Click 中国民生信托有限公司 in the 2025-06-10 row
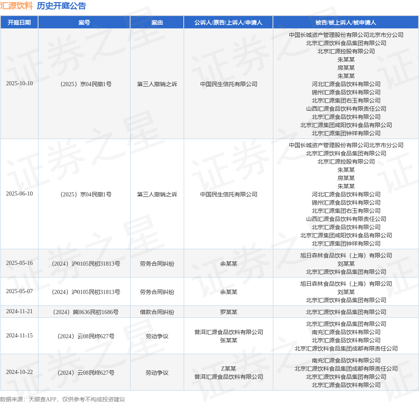Viewport: 419px width, 403px height. click(229, 194)
